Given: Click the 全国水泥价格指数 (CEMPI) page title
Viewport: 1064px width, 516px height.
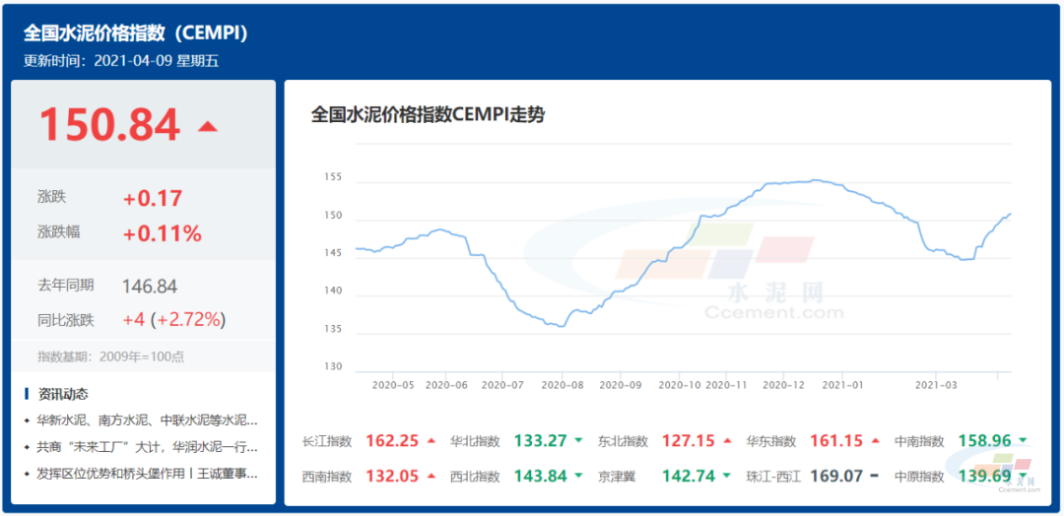Looking at the screenshot, I should [x=136, y=33].
